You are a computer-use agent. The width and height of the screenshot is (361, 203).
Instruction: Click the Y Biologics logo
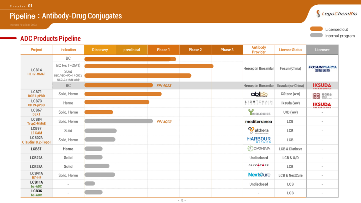tap(259, 112)
